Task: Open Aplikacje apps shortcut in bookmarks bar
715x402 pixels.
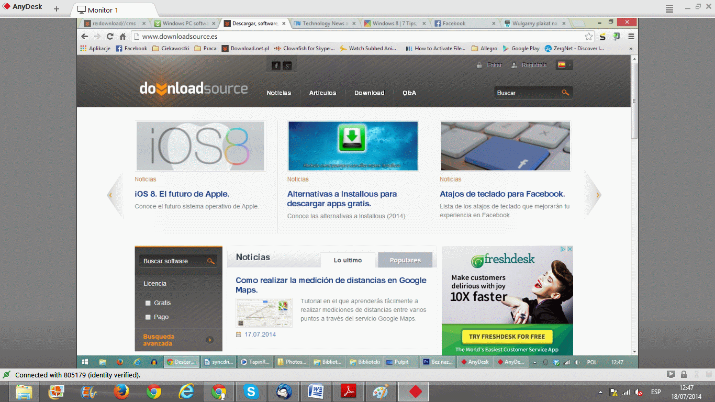Action: coord(95,48)
